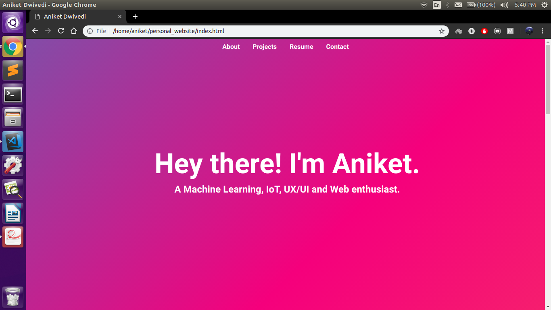Image resolution: width=551 pixels, height=310 pixels.
Task: Navigate back to the previous page
Action: tap(35, 31)
